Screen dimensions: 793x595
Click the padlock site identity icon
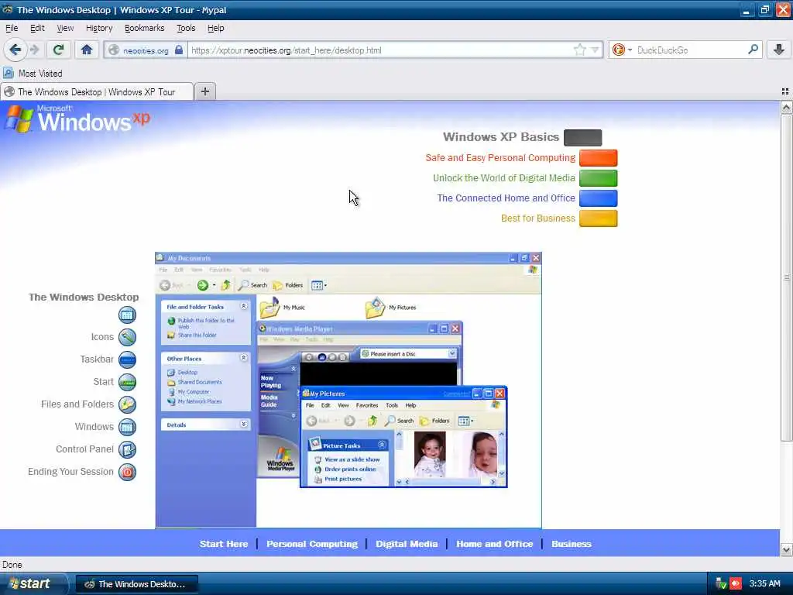pyautogui.click(x=179, y=50)
